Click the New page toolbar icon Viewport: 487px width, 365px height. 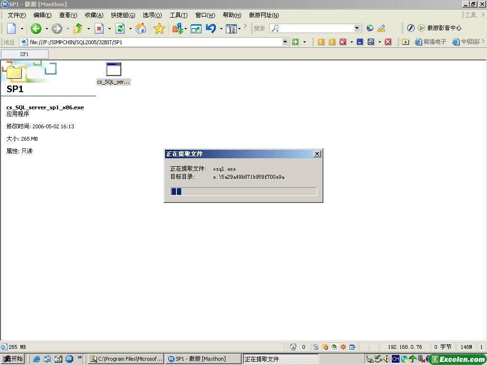[12, 29]
